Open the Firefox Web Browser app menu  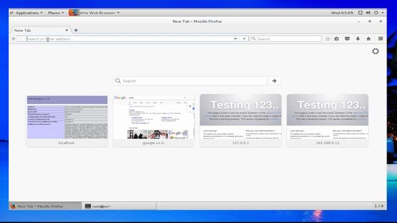coord(94,12)
